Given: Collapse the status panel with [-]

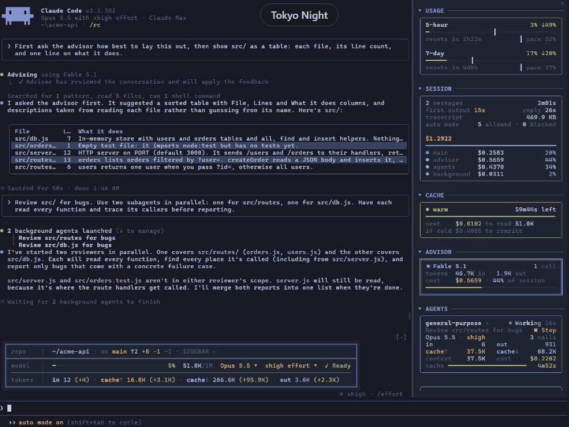Looking at the screenshot, I should tap(401, 337).
